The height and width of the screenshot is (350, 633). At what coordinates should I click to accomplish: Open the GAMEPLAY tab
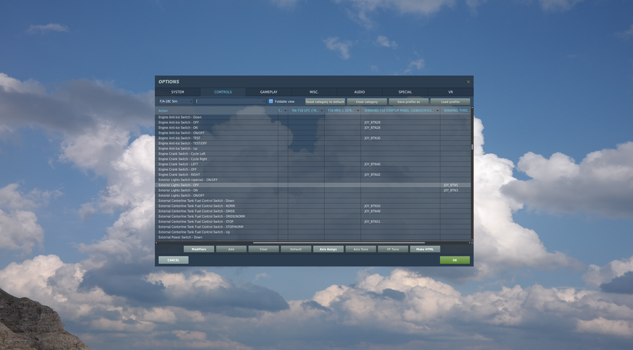[x=268, y=92]
